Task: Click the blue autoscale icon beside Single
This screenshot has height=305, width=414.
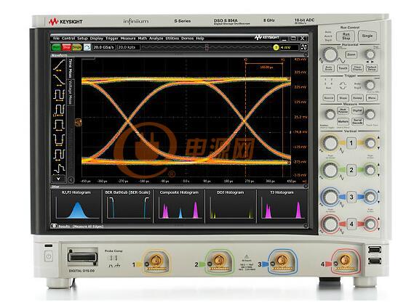Action: pyautogui.click(x=87, y=47)
